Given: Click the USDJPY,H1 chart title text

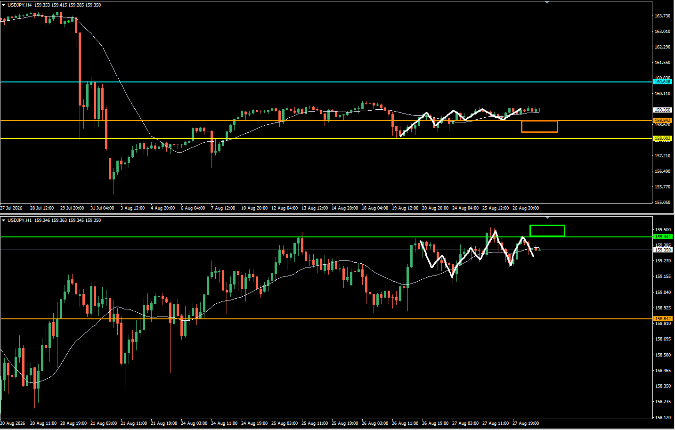Looking at the screenshot, I should [20, 220].
